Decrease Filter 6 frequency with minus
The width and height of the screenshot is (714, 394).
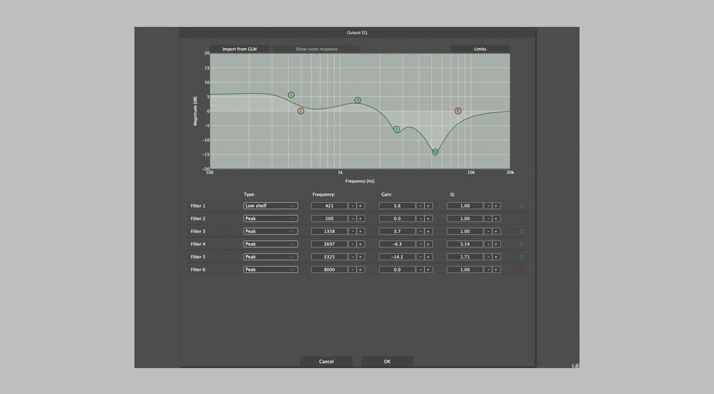coord(353,269)
